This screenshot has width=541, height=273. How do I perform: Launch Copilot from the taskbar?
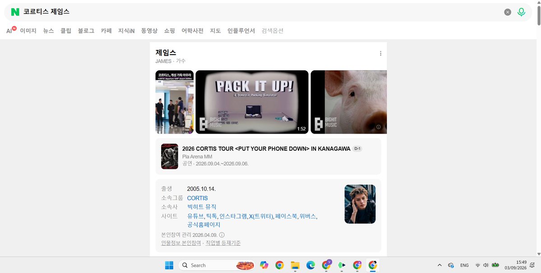[264, 265]
